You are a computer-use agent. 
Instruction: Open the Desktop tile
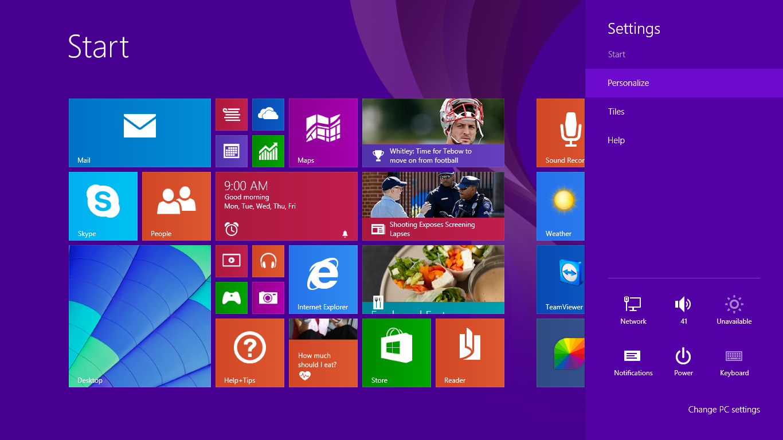(139, 316)
